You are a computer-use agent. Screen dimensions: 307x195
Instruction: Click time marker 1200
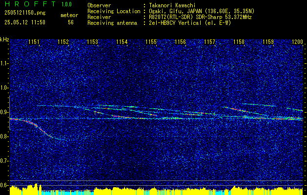(297, 41)
